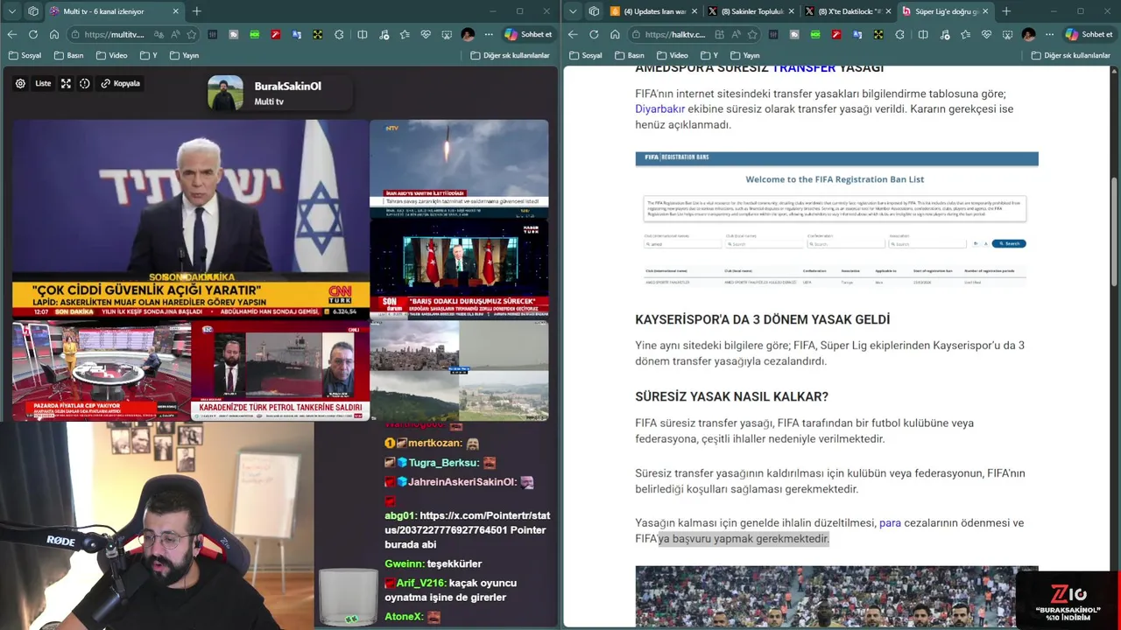Click the para link in article text

click(890, 523)
